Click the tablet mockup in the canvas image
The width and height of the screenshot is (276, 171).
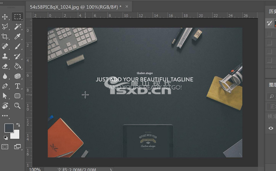click(148, 141)
